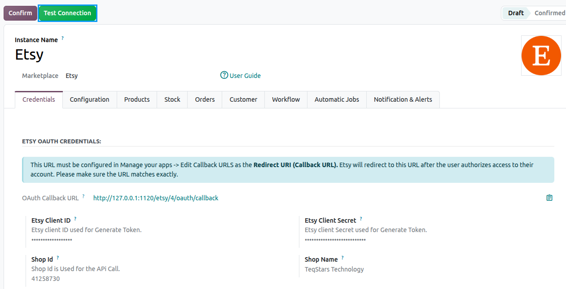
Task: Click the Marketplace field label
Action: point(40,76)
